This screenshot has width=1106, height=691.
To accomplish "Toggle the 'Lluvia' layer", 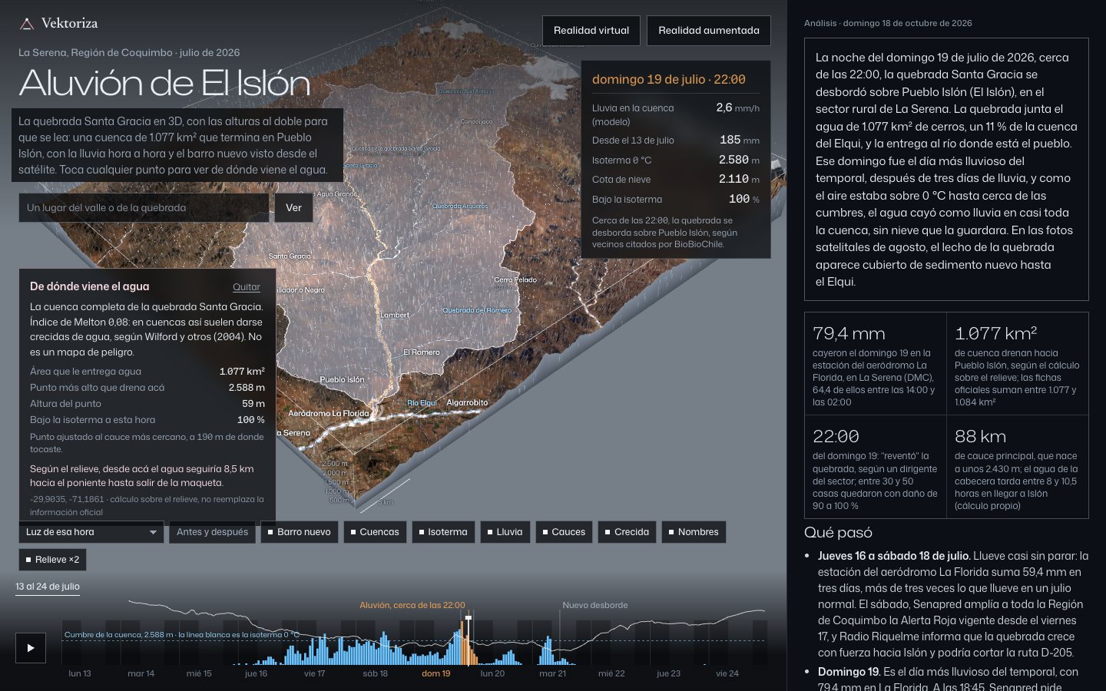I will [x=505, y=532].
